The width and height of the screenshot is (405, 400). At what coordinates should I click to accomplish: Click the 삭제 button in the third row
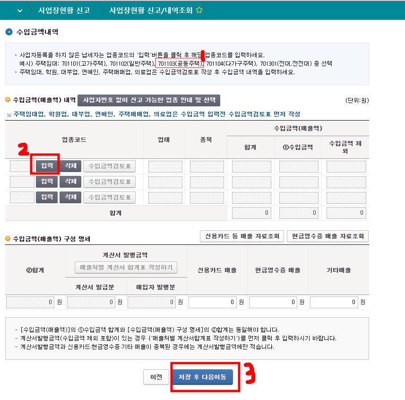(x=70, y=197)
